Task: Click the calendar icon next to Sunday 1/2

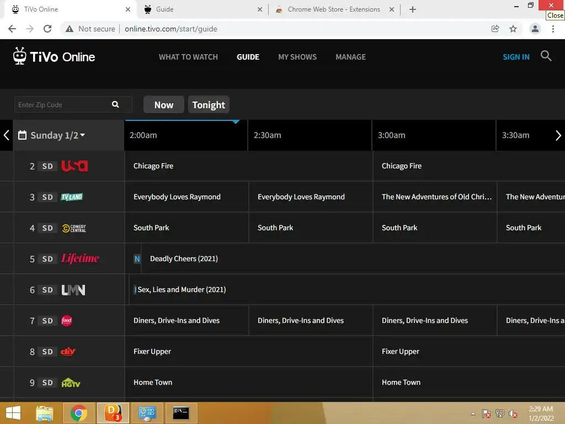Action: pyautogui.click(x=22, y=135)
